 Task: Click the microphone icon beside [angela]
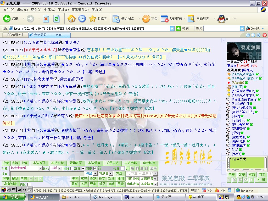(243, 154)
